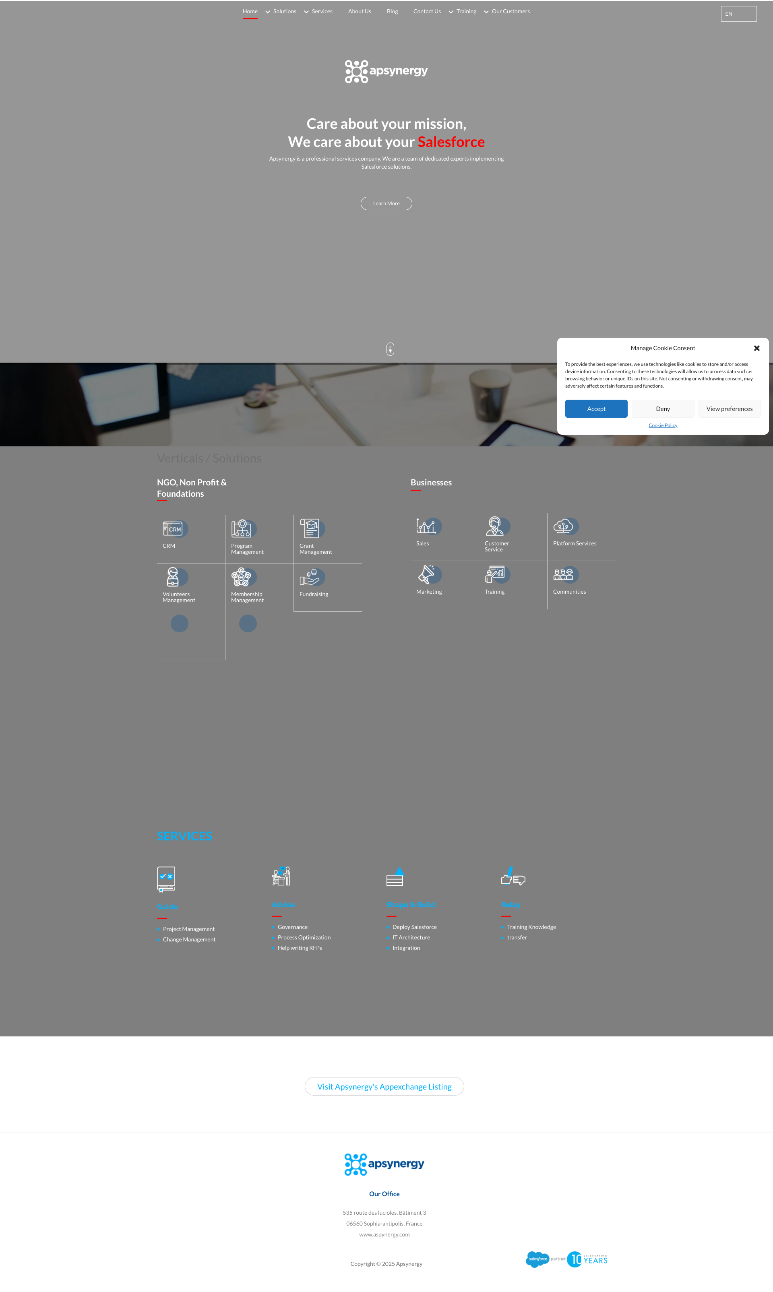773x1292 pixels.
Task: Expand the chevron beside Training menu
Action: click(451, 12)
